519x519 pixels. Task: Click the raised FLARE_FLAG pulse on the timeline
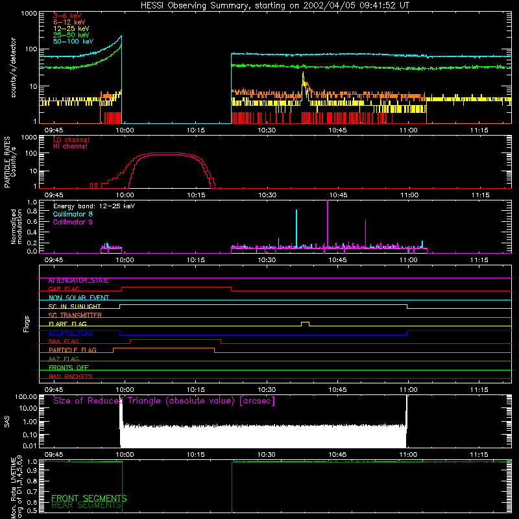click(305, 324)
